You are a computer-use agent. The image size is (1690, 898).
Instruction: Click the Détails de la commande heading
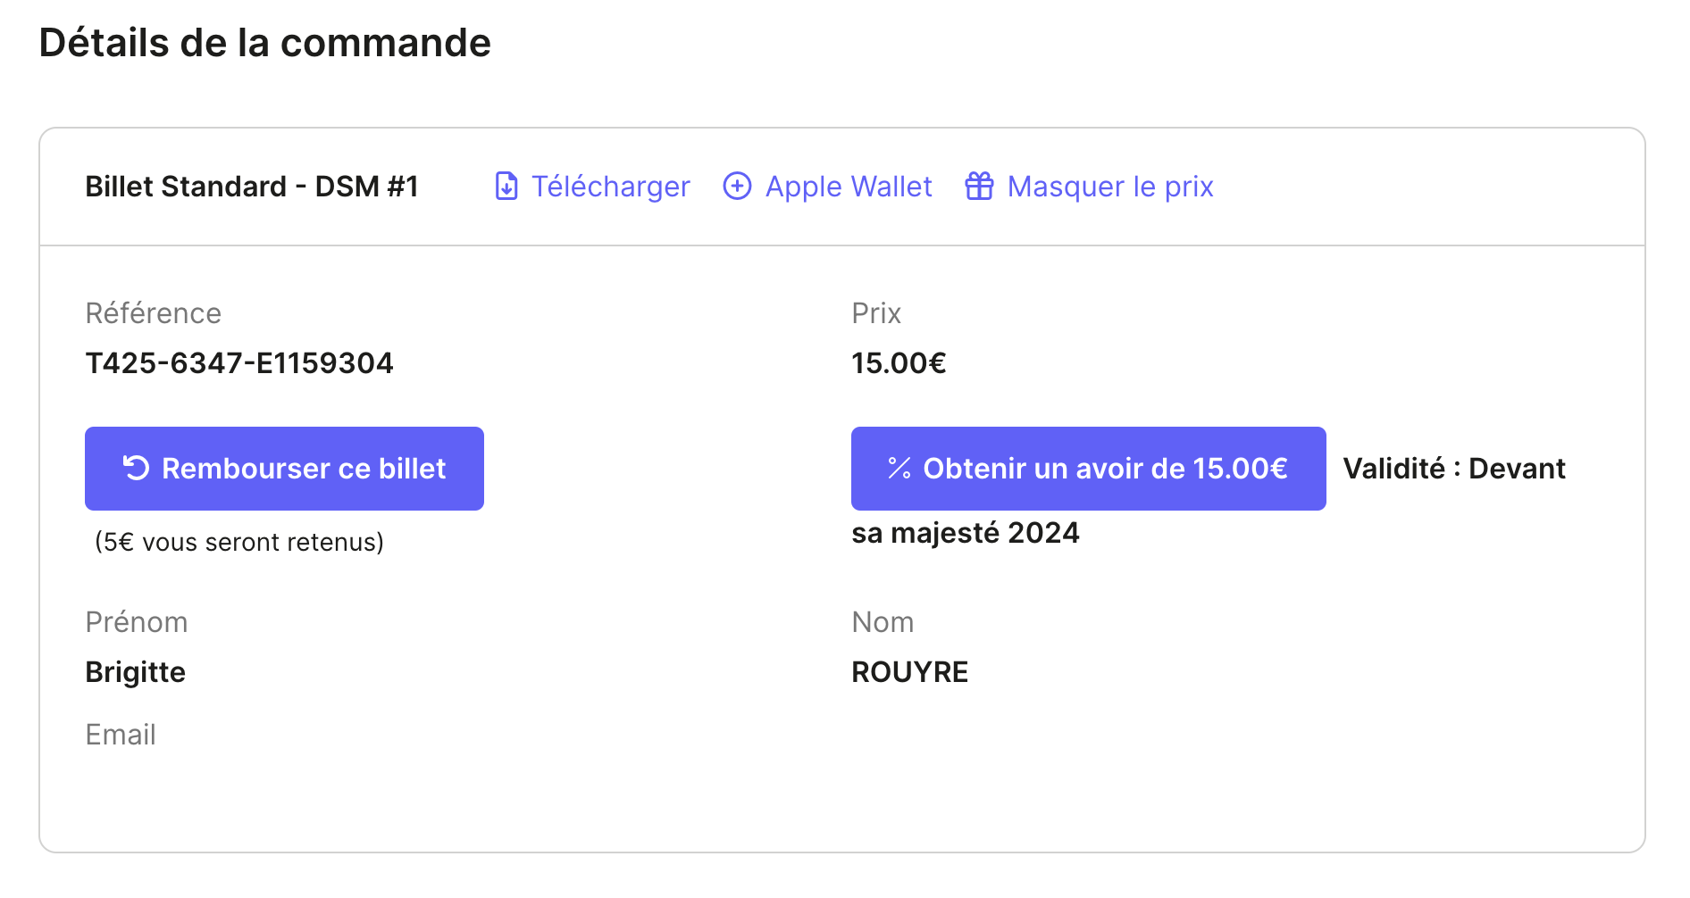(265, 43)
